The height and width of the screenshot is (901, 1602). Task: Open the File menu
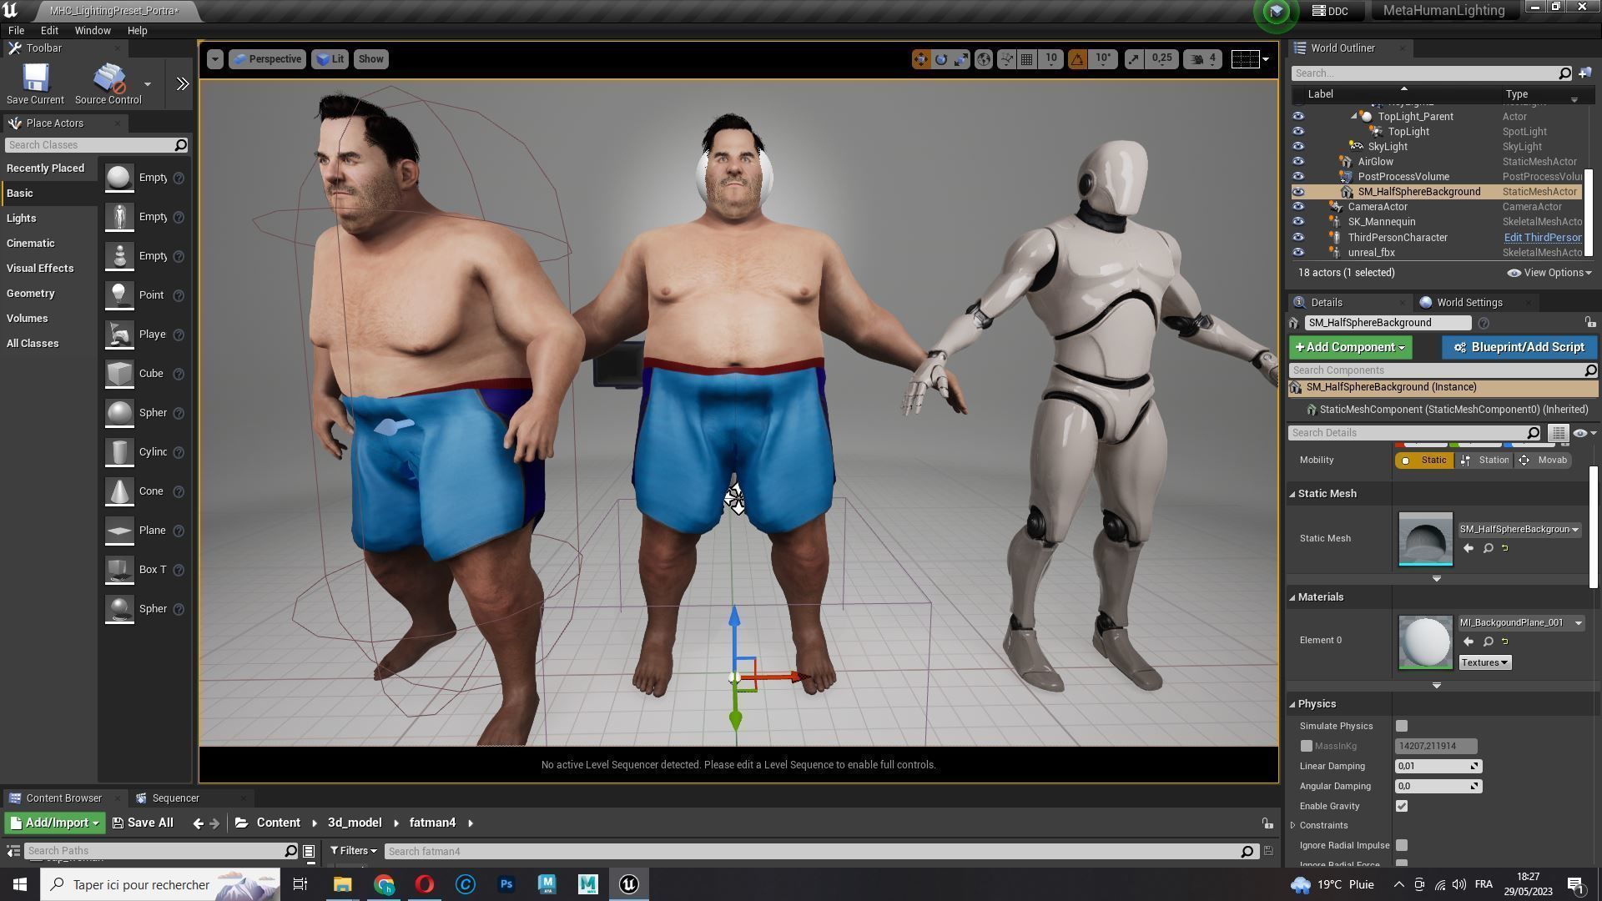16,30
